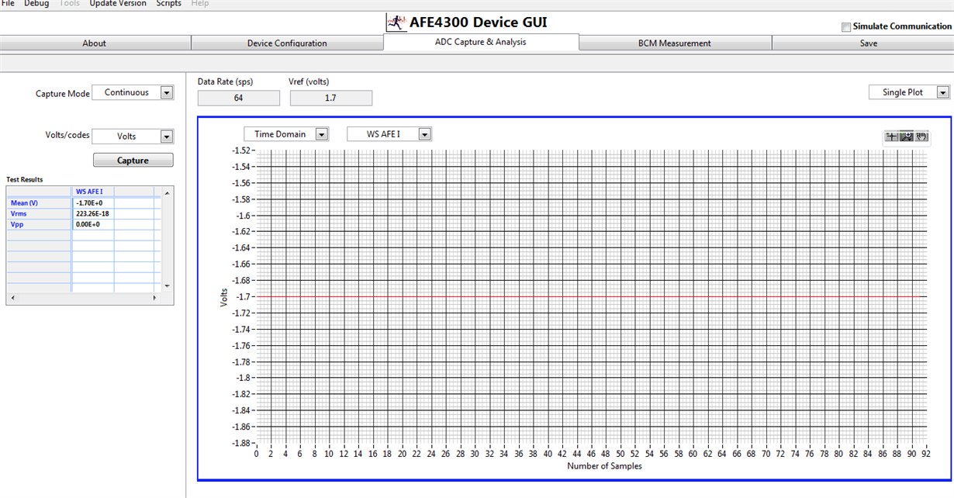Switch to the ADC Capture & Analysis tab

(481, 42)
